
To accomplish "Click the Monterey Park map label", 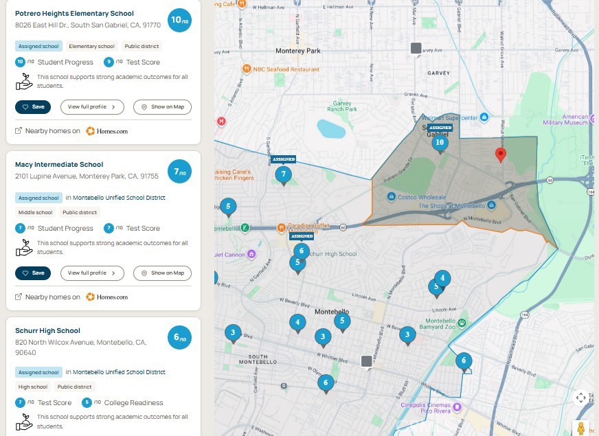I will 298,51.
